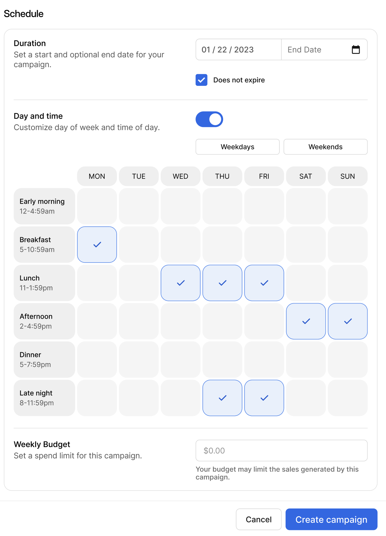Click the SAT column header
Image resolution: width=386 pixels, height=536 pixels.
point(306,176)
